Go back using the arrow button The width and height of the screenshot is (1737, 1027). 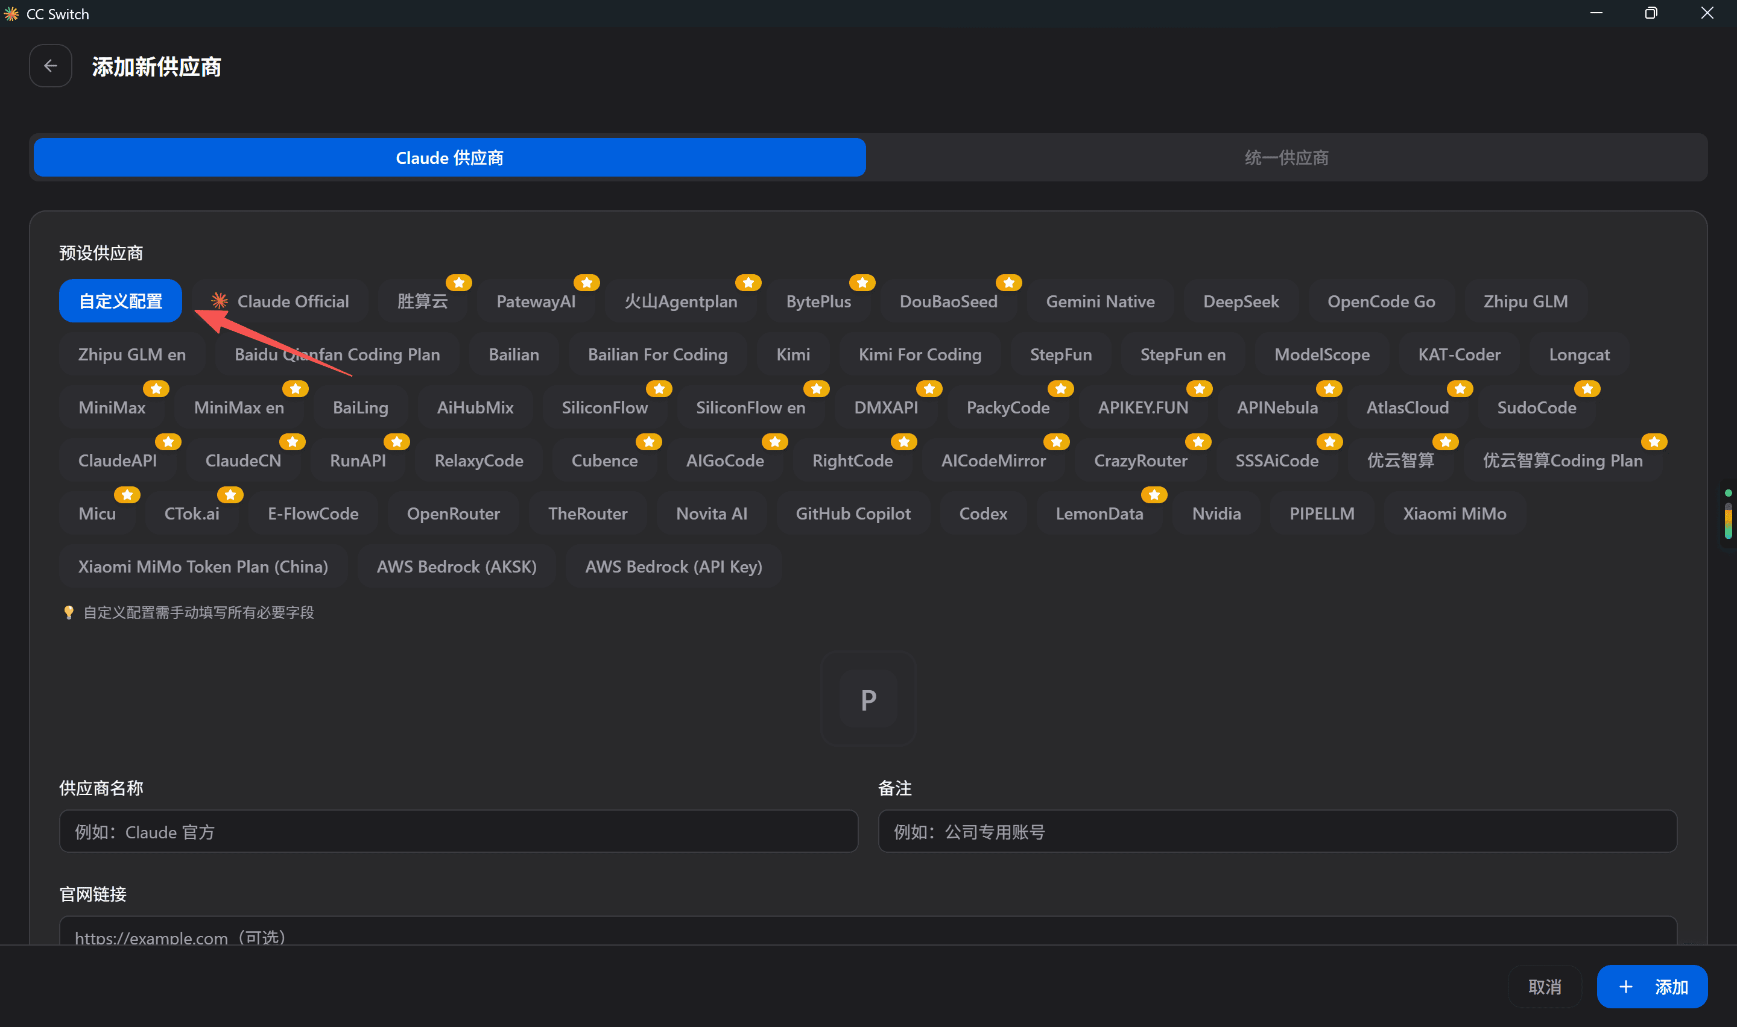pyautogui.click(x=51, y=66)
